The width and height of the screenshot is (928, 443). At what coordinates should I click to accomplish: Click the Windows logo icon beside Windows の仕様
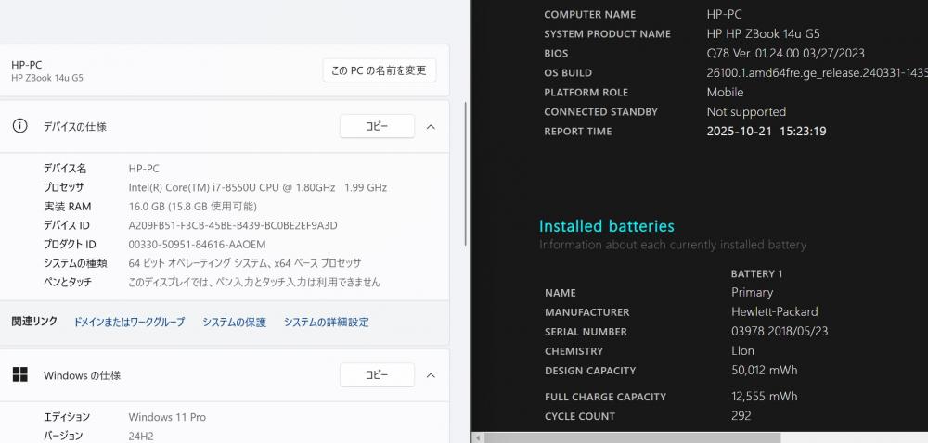tap(19, 374)
